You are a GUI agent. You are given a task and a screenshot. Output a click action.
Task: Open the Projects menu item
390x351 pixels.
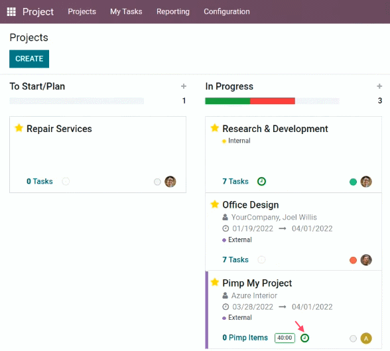pyautogui.click(x=82, y=12)
